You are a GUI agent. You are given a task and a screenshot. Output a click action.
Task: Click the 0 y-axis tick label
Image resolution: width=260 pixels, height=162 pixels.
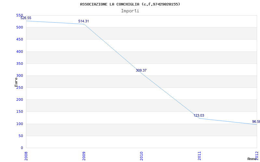tap(22, 148)
